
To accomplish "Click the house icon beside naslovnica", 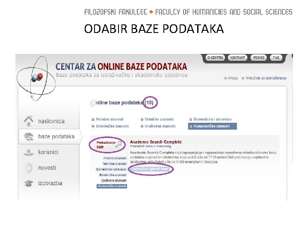I will 29,121.
